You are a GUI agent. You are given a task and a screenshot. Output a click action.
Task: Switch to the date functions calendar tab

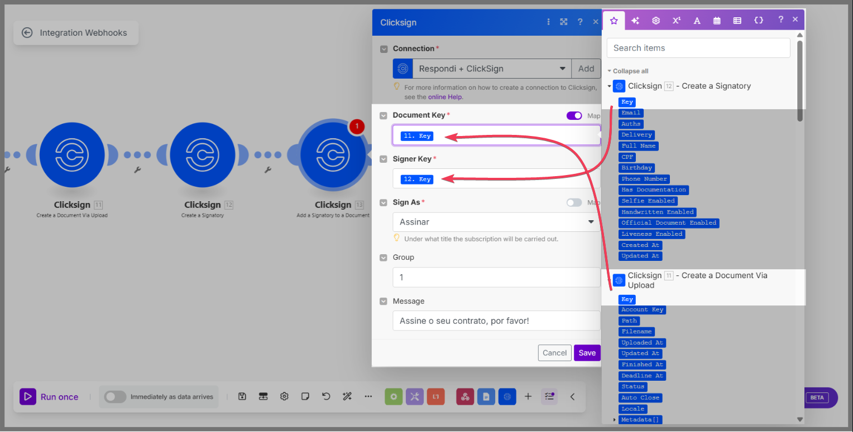click(x=717, y=21)
